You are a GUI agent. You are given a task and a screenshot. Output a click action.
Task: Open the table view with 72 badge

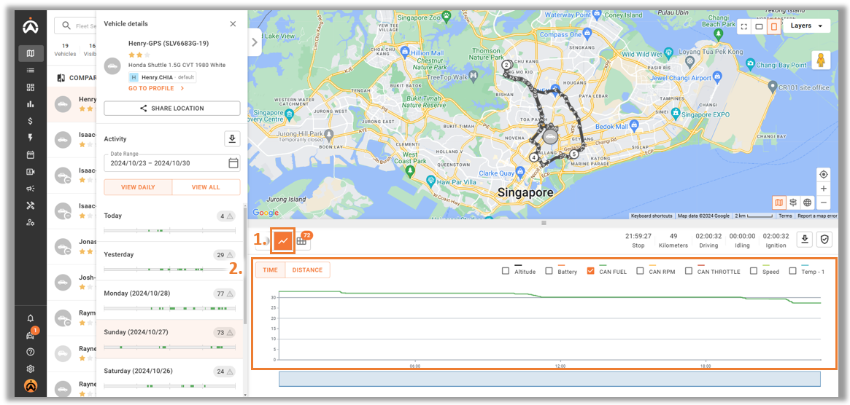(302, 242)
